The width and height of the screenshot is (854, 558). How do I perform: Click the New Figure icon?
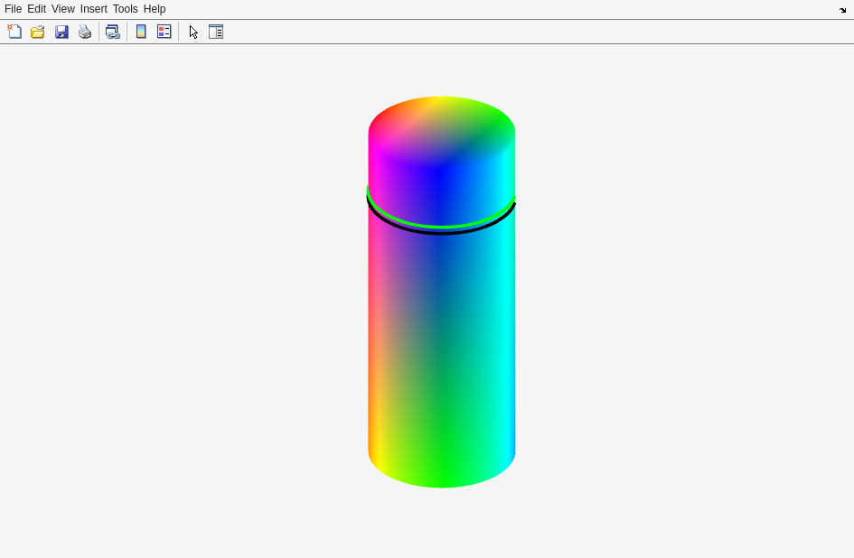(14, 32)
